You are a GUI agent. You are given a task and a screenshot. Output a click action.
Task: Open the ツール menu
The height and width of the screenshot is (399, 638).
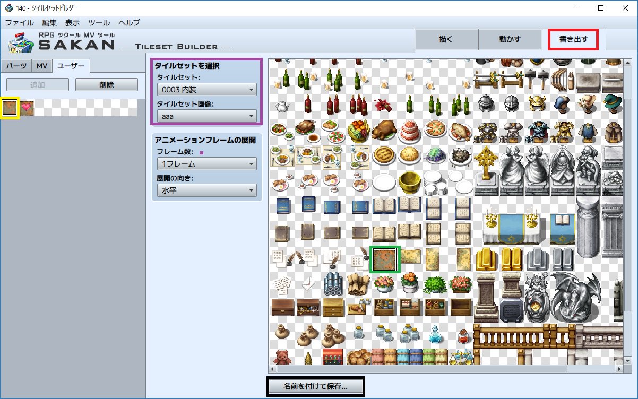[x=99, y=23]
